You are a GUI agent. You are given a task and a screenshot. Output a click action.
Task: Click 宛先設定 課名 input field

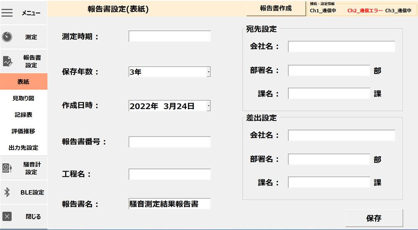[329, 94]
